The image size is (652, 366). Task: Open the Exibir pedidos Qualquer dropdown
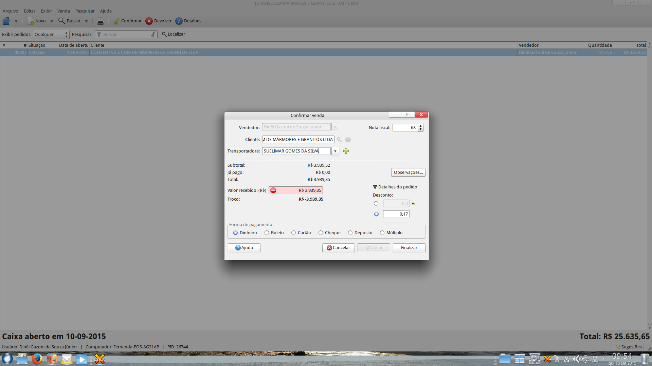(51, 35)
